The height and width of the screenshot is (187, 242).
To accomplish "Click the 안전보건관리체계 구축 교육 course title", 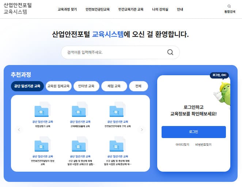I will tap(118, 126).
